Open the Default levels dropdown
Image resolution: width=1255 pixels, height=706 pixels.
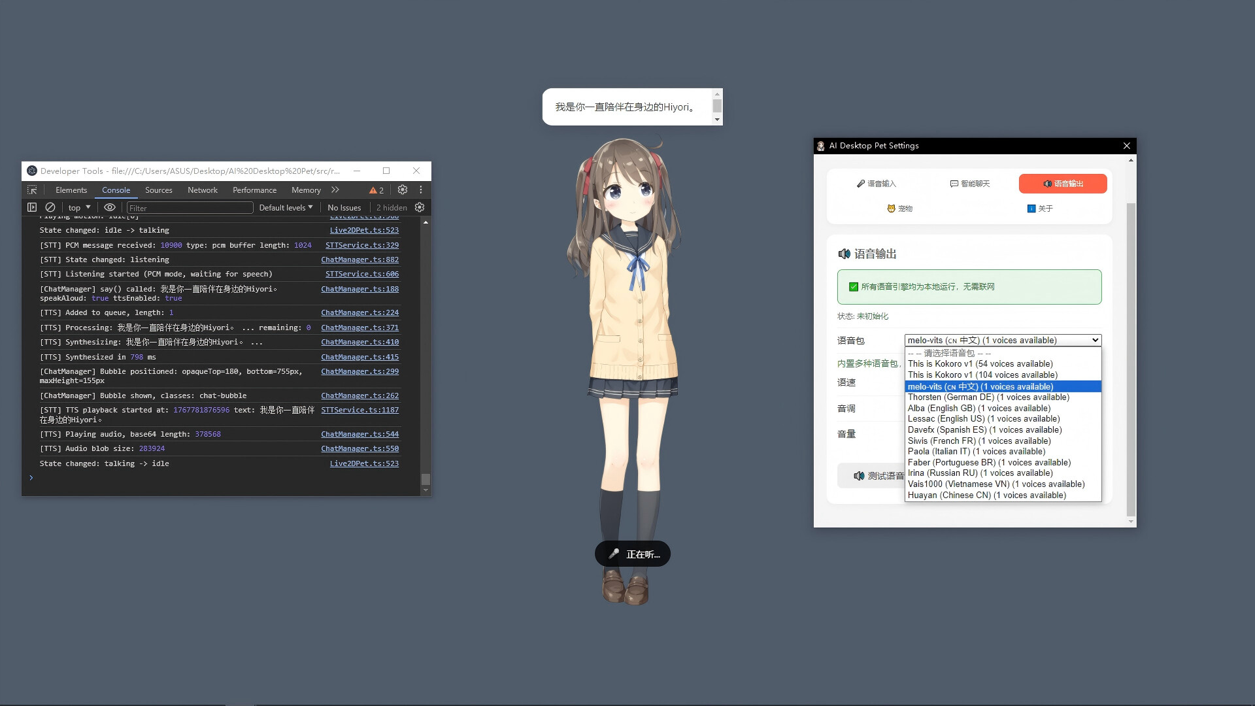point(285,207)
